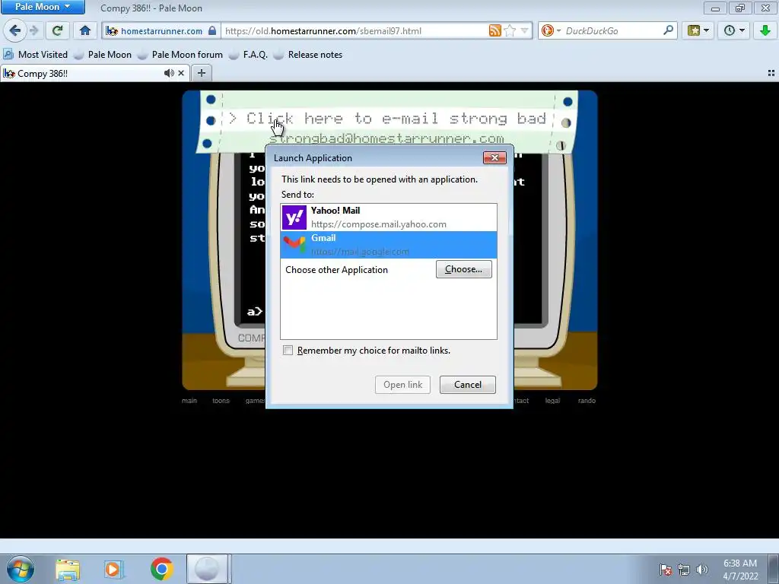The width and height of the screenshot is (779, 584).
Task: Click the Cancel button in the dialog
Action: (x=468, y=384)
